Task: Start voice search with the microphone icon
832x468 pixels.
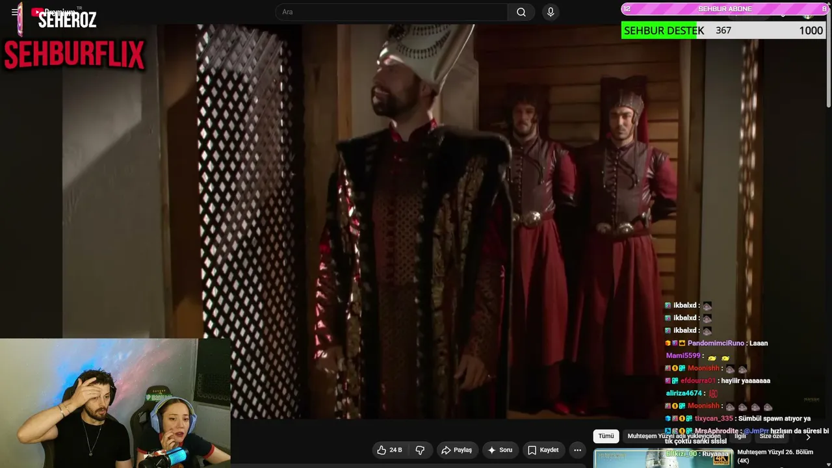Action: pyautogui.click(x=551, y=12)
